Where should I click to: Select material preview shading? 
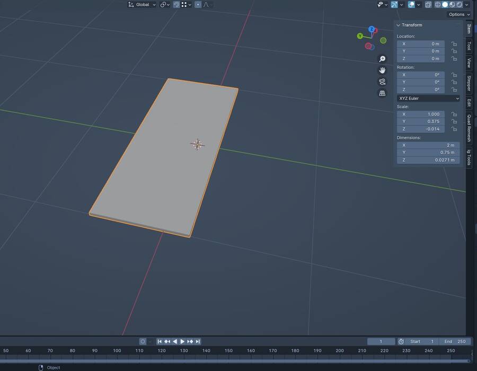453,5
